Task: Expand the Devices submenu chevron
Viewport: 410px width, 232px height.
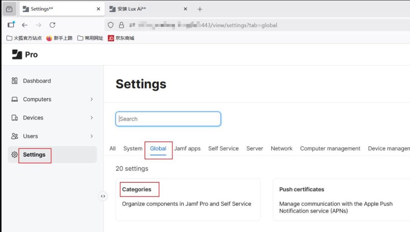Action: pos(92,118)
